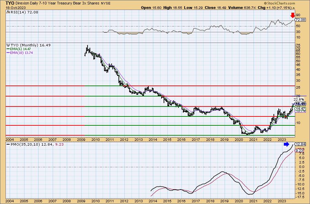Click 2014 on the bottom PMO year axis
This screenshot has width=310, height=204.
click(153, 201)
